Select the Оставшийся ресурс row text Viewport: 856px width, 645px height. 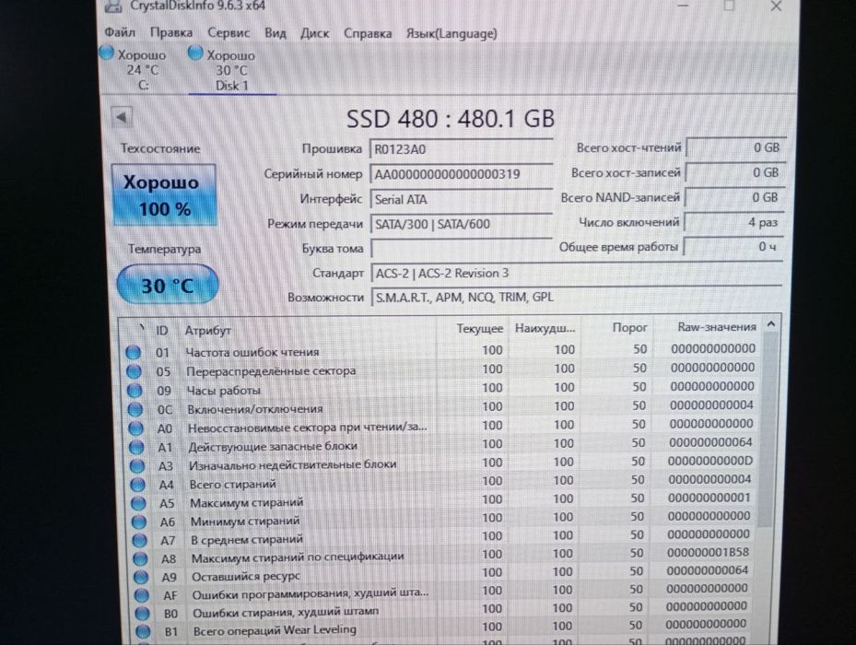click(246, 576)
